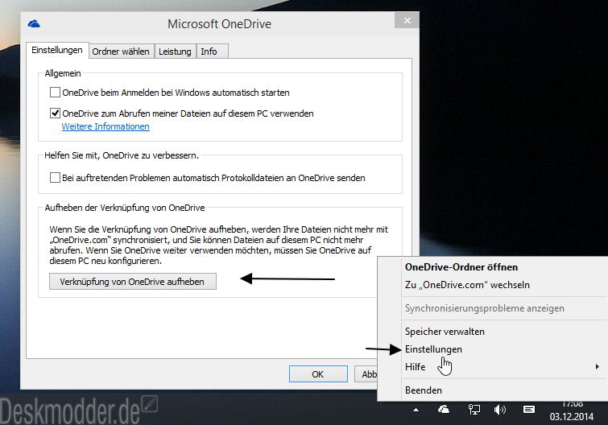The height and width of the screenshot is (425, 608).
Task: Enable OneDrive autostart at Windows sign-in
Action: click(x=56, y=93)
